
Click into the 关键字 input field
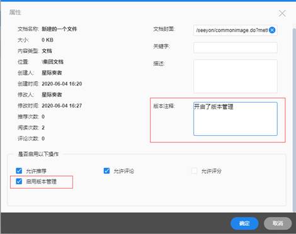[x=236, y=47]
